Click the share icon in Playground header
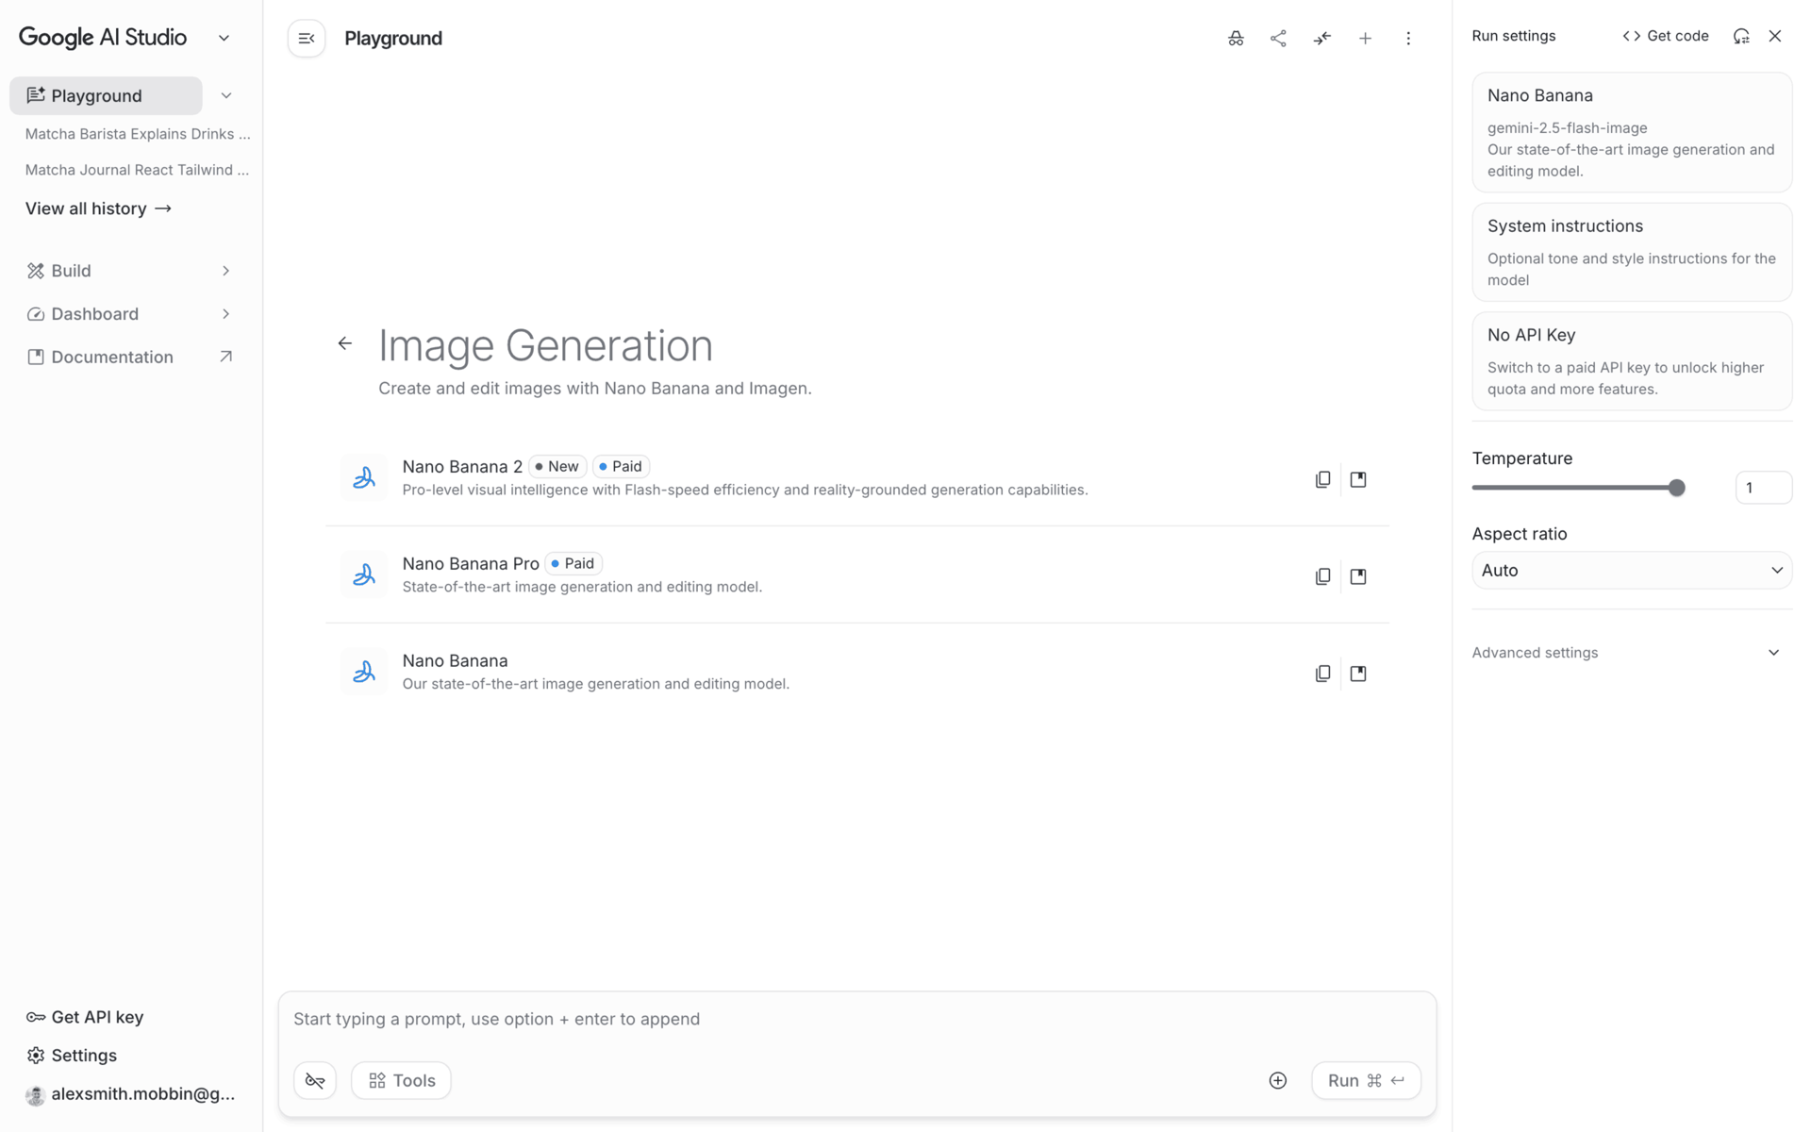The width and height of the screenshot is (1811, 1132). (1278, 39)
